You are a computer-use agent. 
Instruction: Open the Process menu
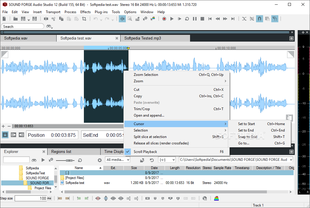pos(70,12)
